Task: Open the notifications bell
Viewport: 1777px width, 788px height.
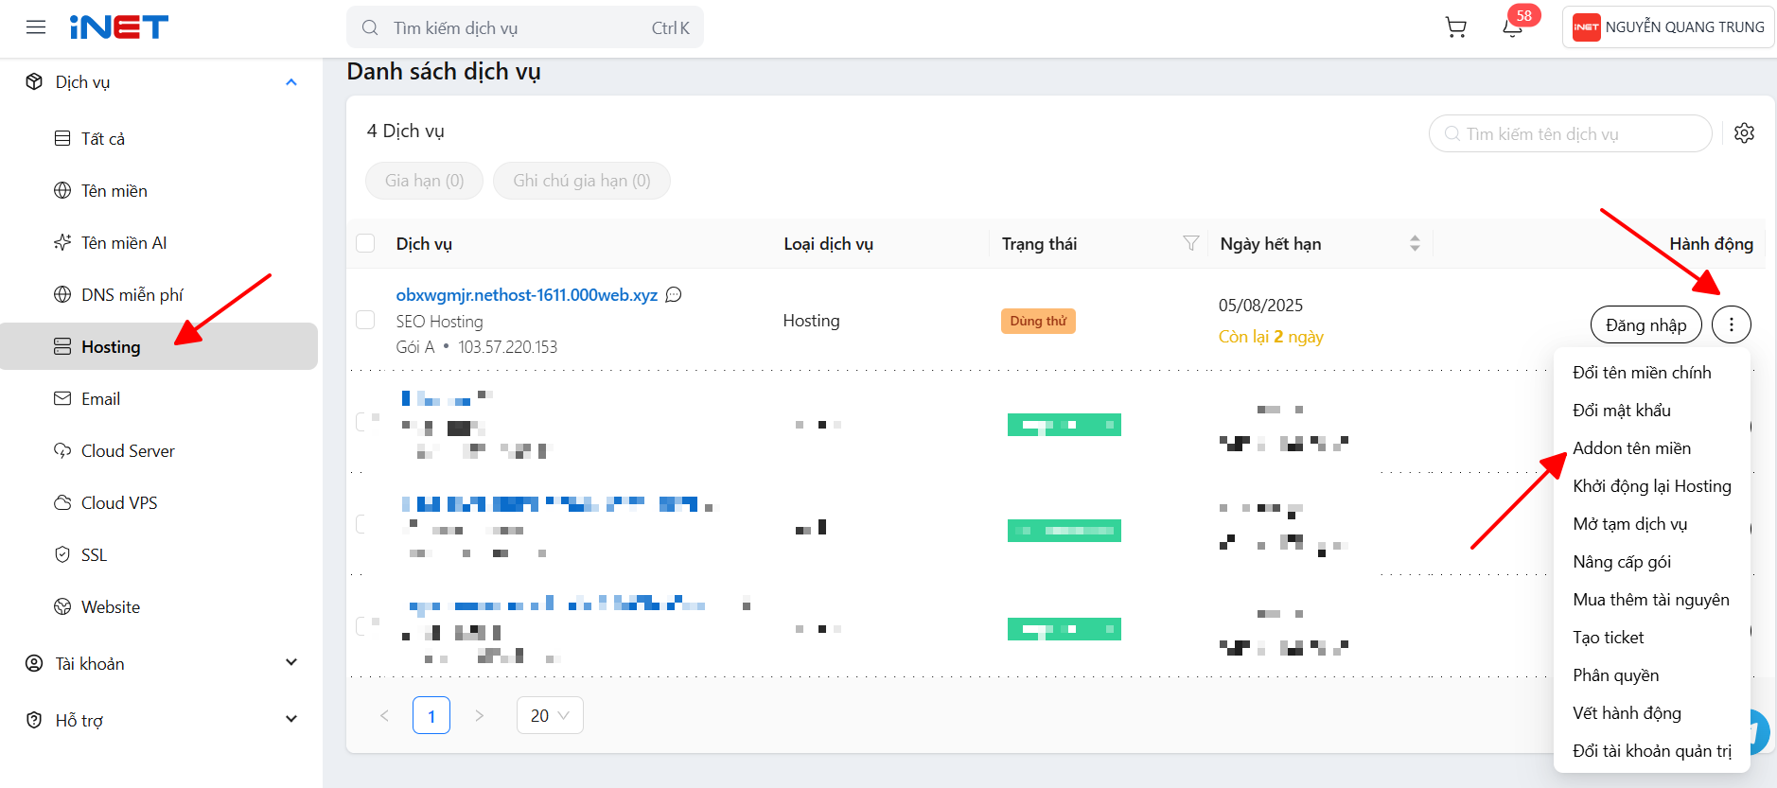Action: pos(1512,27)
